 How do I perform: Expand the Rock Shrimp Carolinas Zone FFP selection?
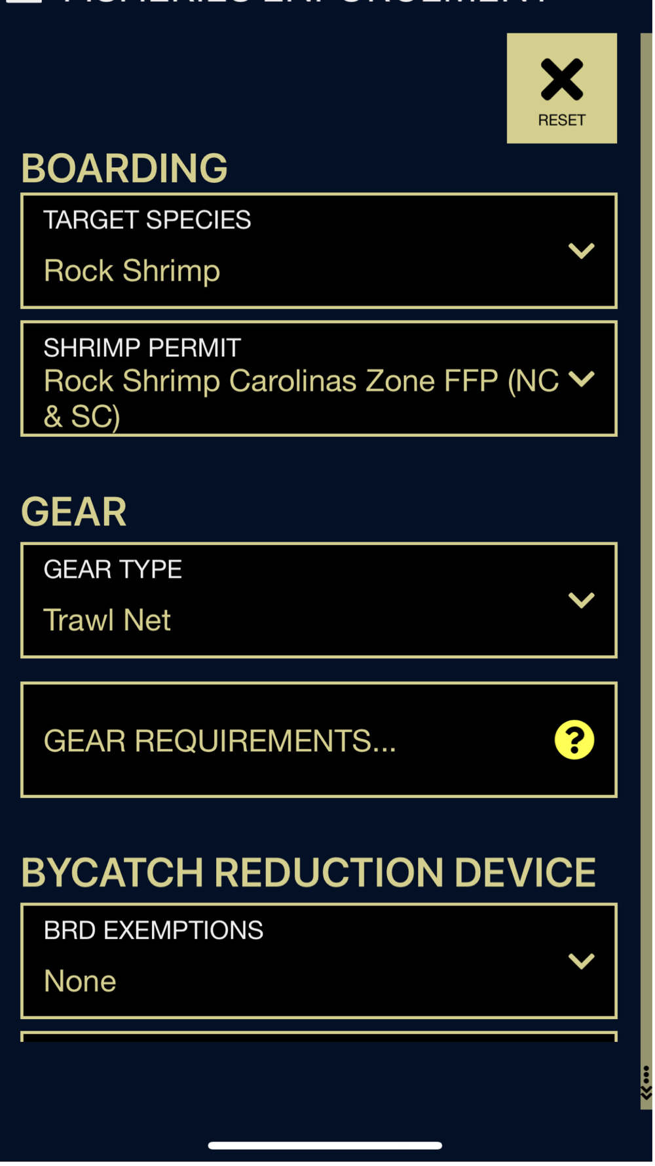(x=320, y=380)
